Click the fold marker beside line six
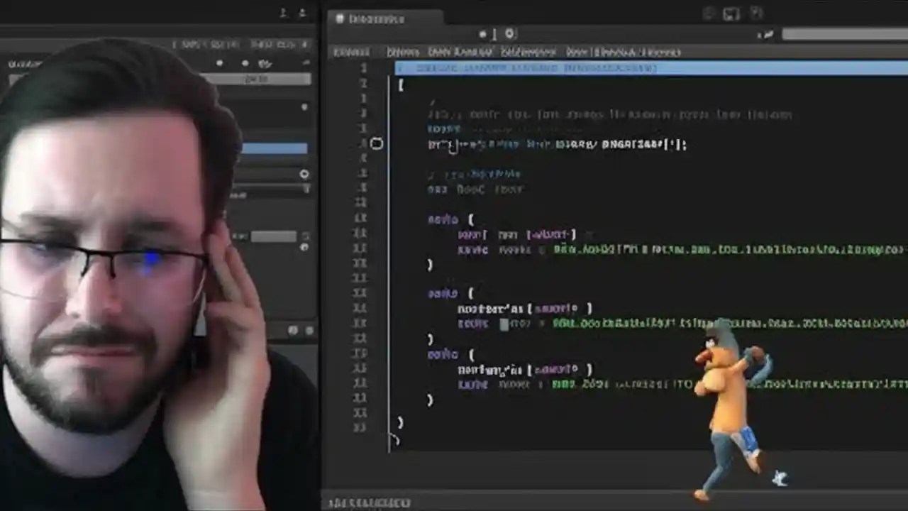 pos(377,144)
